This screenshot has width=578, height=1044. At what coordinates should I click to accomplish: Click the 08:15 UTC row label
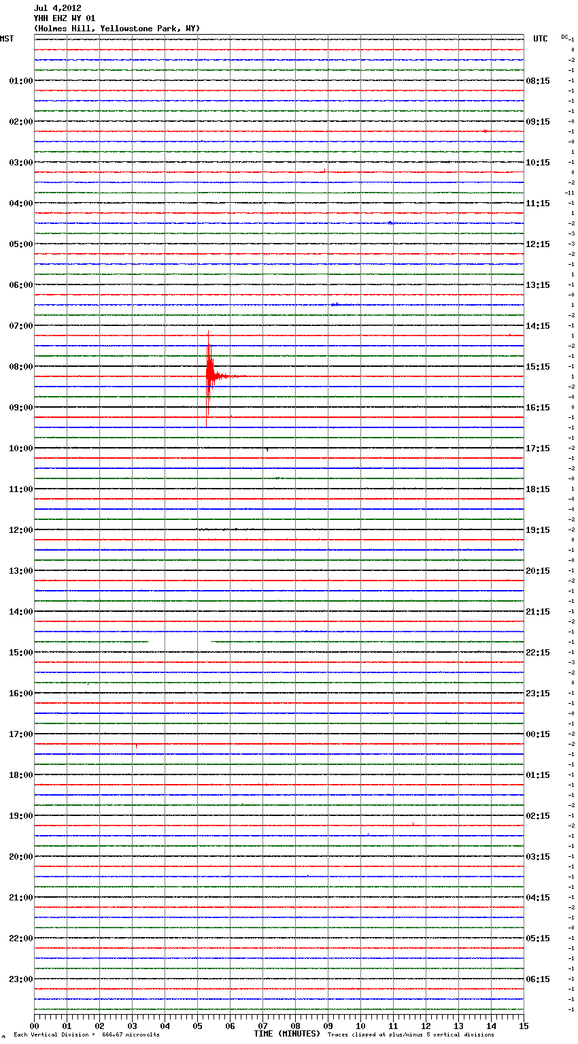[x=538, y=81]
